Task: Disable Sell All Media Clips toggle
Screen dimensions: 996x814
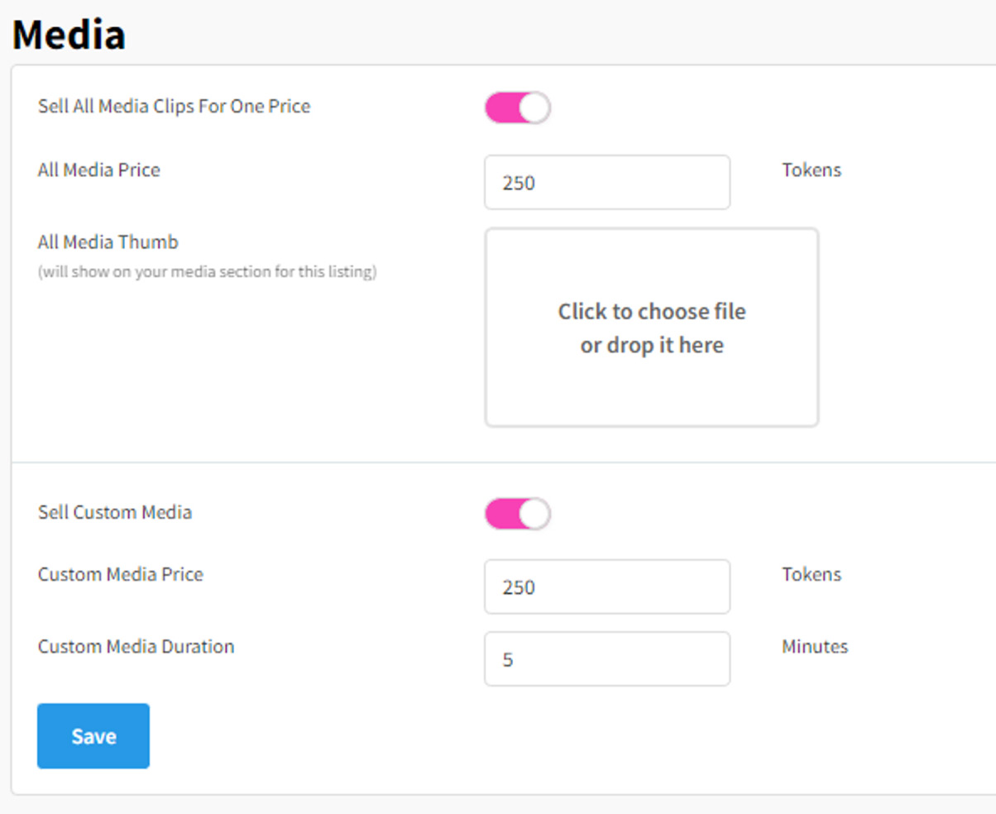Action: tap(517, 108)
